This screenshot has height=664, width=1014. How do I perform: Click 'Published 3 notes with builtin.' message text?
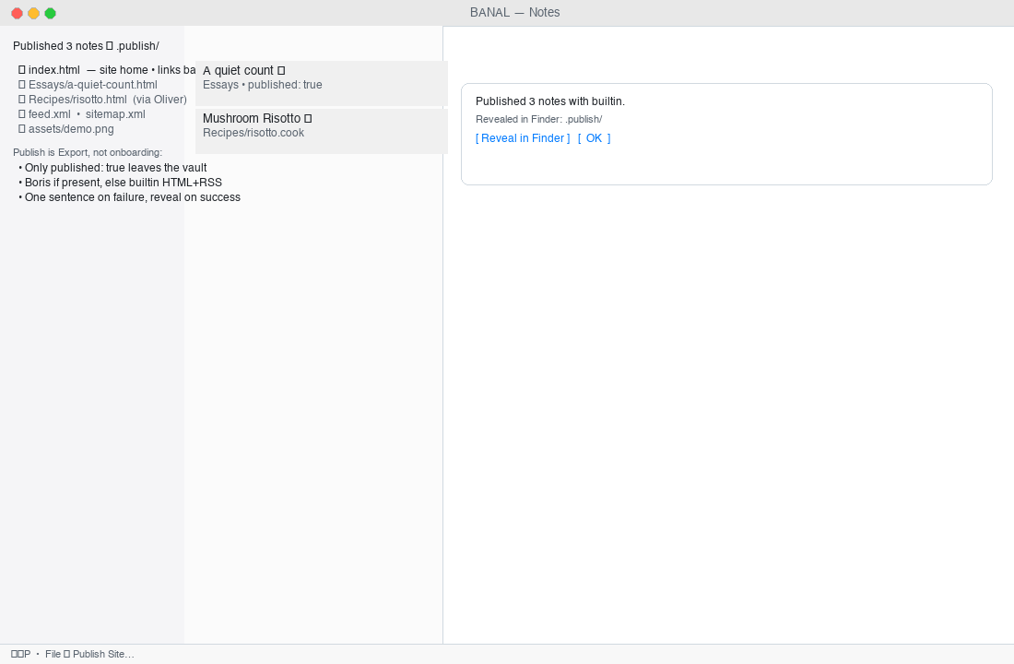pos(550,101)
